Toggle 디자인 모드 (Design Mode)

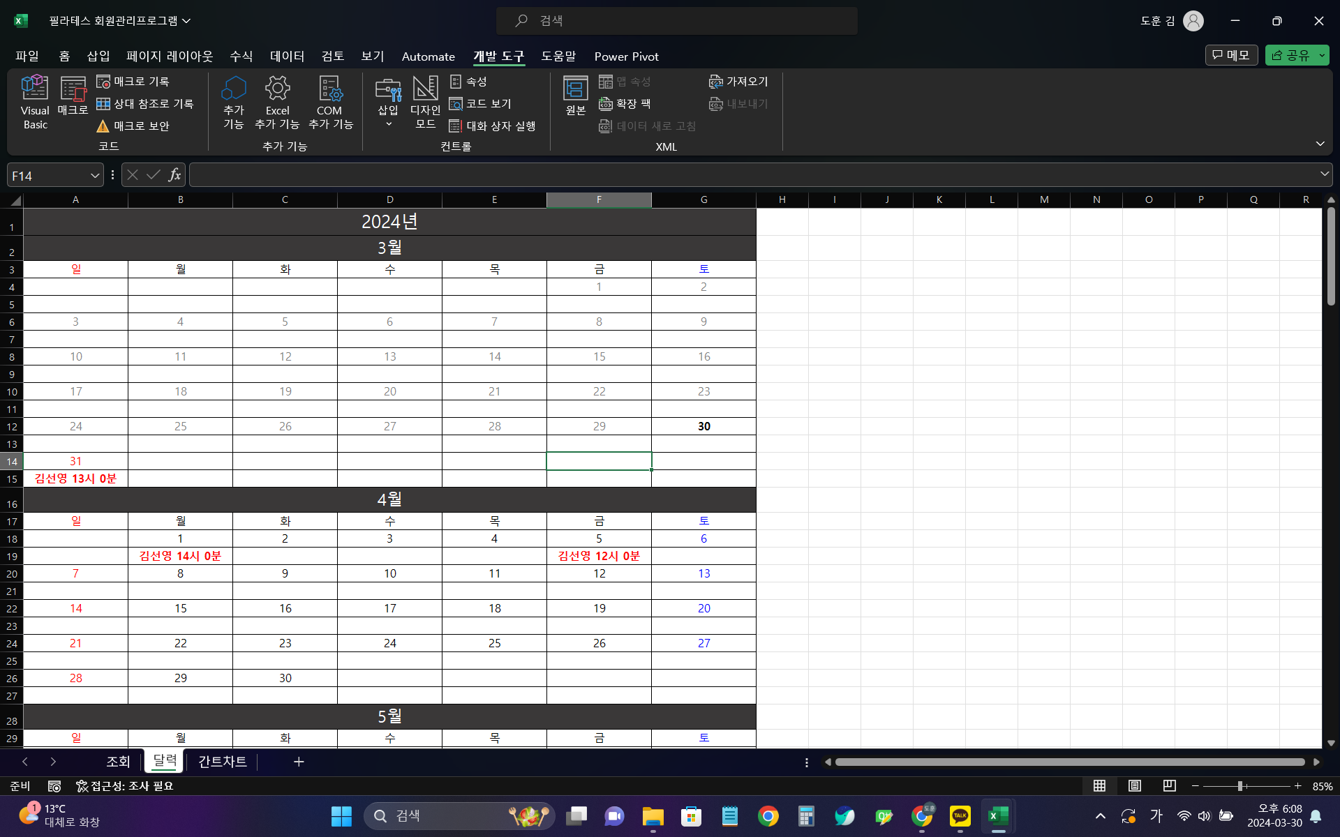(425, 102)
